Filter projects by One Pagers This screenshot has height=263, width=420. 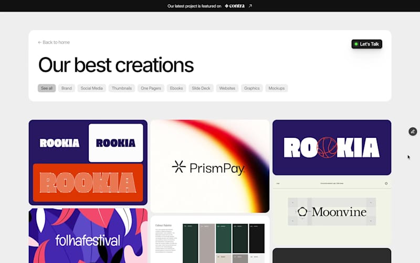pos(151,88)
